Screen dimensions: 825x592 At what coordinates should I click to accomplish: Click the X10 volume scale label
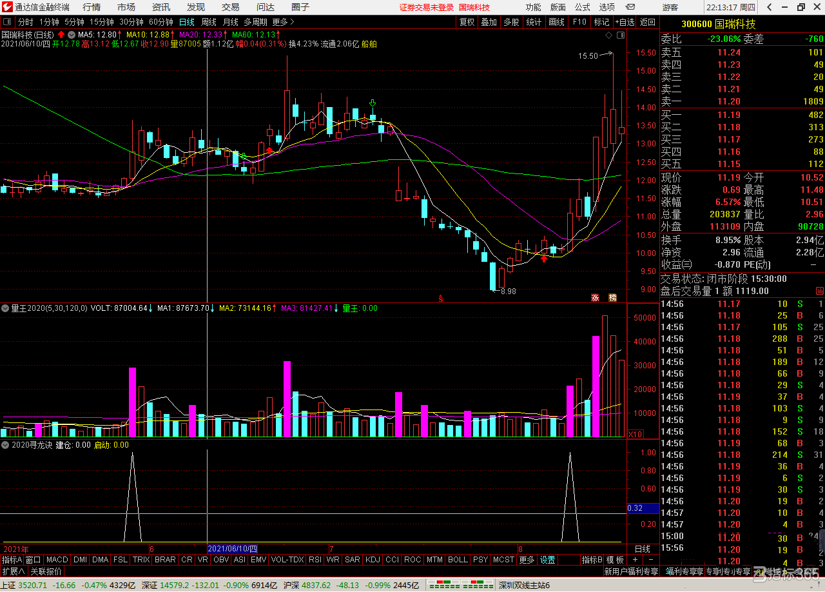coord(636,434)
